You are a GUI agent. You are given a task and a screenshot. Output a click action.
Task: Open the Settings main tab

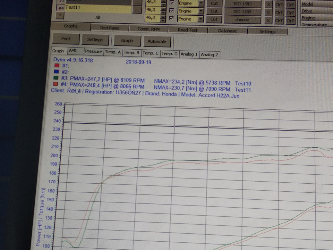point(267,32)
